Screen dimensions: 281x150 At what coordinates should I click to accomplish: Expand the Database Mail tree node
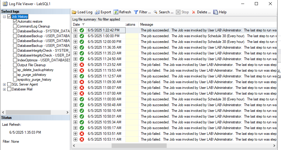(5, 89)
